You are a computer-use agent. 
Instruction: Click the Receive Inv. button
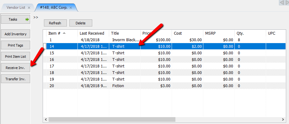15,68
